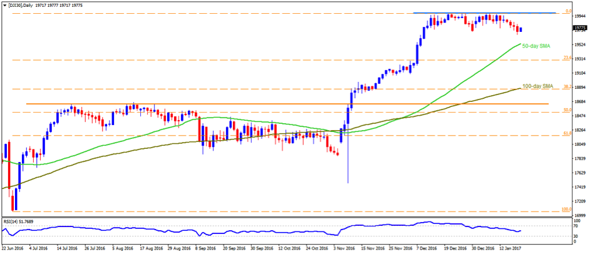Screen dimensions: 590x254
Task: Select the 23.6 Fibonacci level label
Action: pos(566,58)
